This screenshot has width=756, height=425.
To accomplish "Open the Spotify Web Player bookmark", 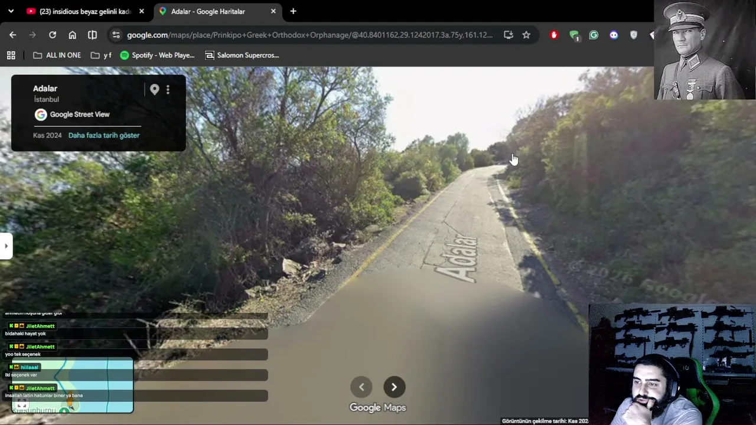I will point(157,55).
